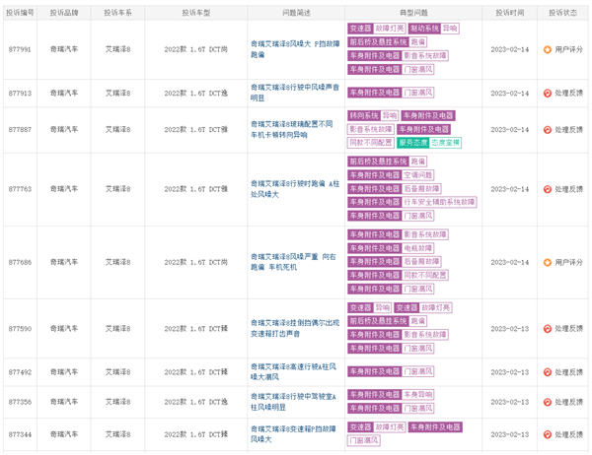Click the 处理反馈 status icon for complaint 877913
The height and width of the screenshot is (455, 592).
[547, 94]
